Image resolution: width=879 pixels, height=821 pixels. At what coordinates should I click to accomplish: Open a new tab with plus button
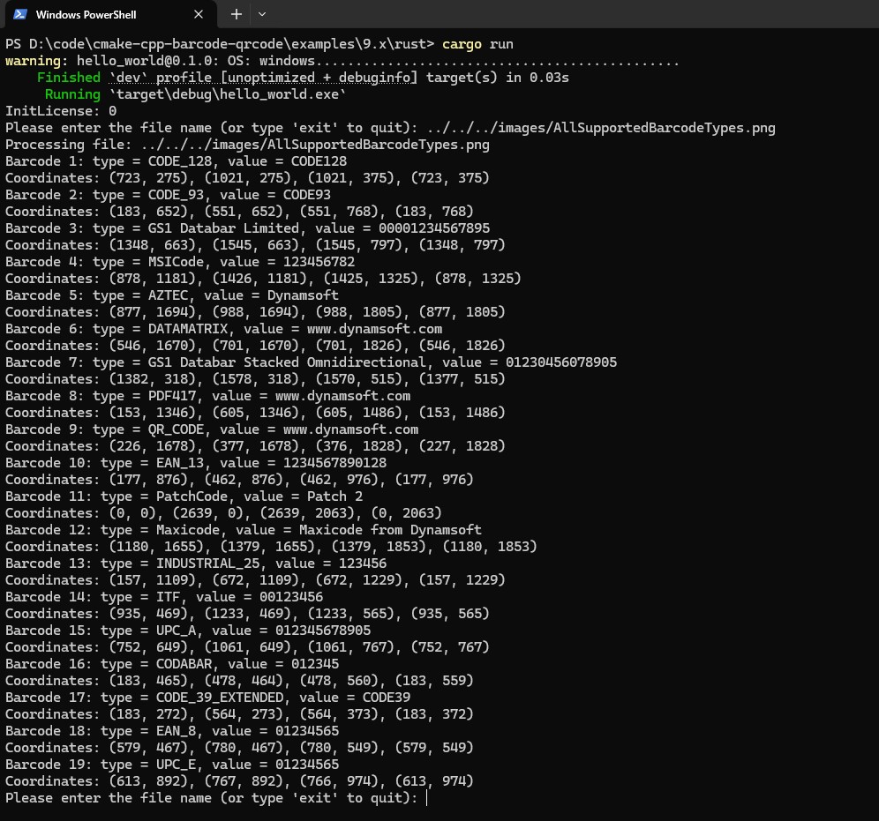[236, 14]
